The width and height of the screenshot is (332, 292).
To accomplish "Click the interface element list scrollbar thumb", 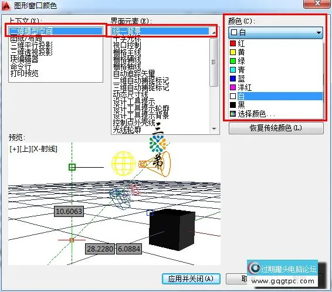I will tap(214, 62).
